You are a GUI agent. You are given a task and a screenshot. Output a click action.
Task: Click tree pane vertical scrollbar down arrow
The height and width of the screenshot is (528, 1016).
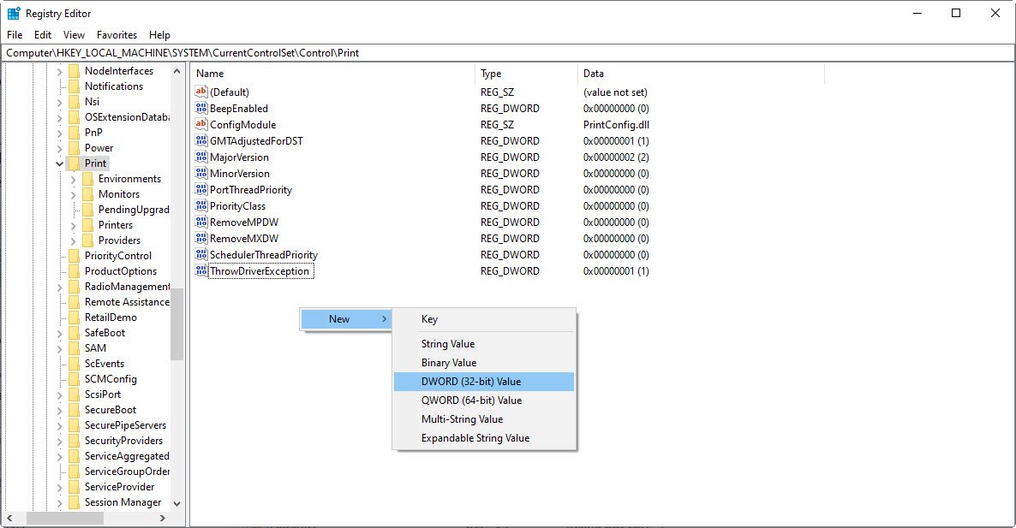[x=176, y=503]
